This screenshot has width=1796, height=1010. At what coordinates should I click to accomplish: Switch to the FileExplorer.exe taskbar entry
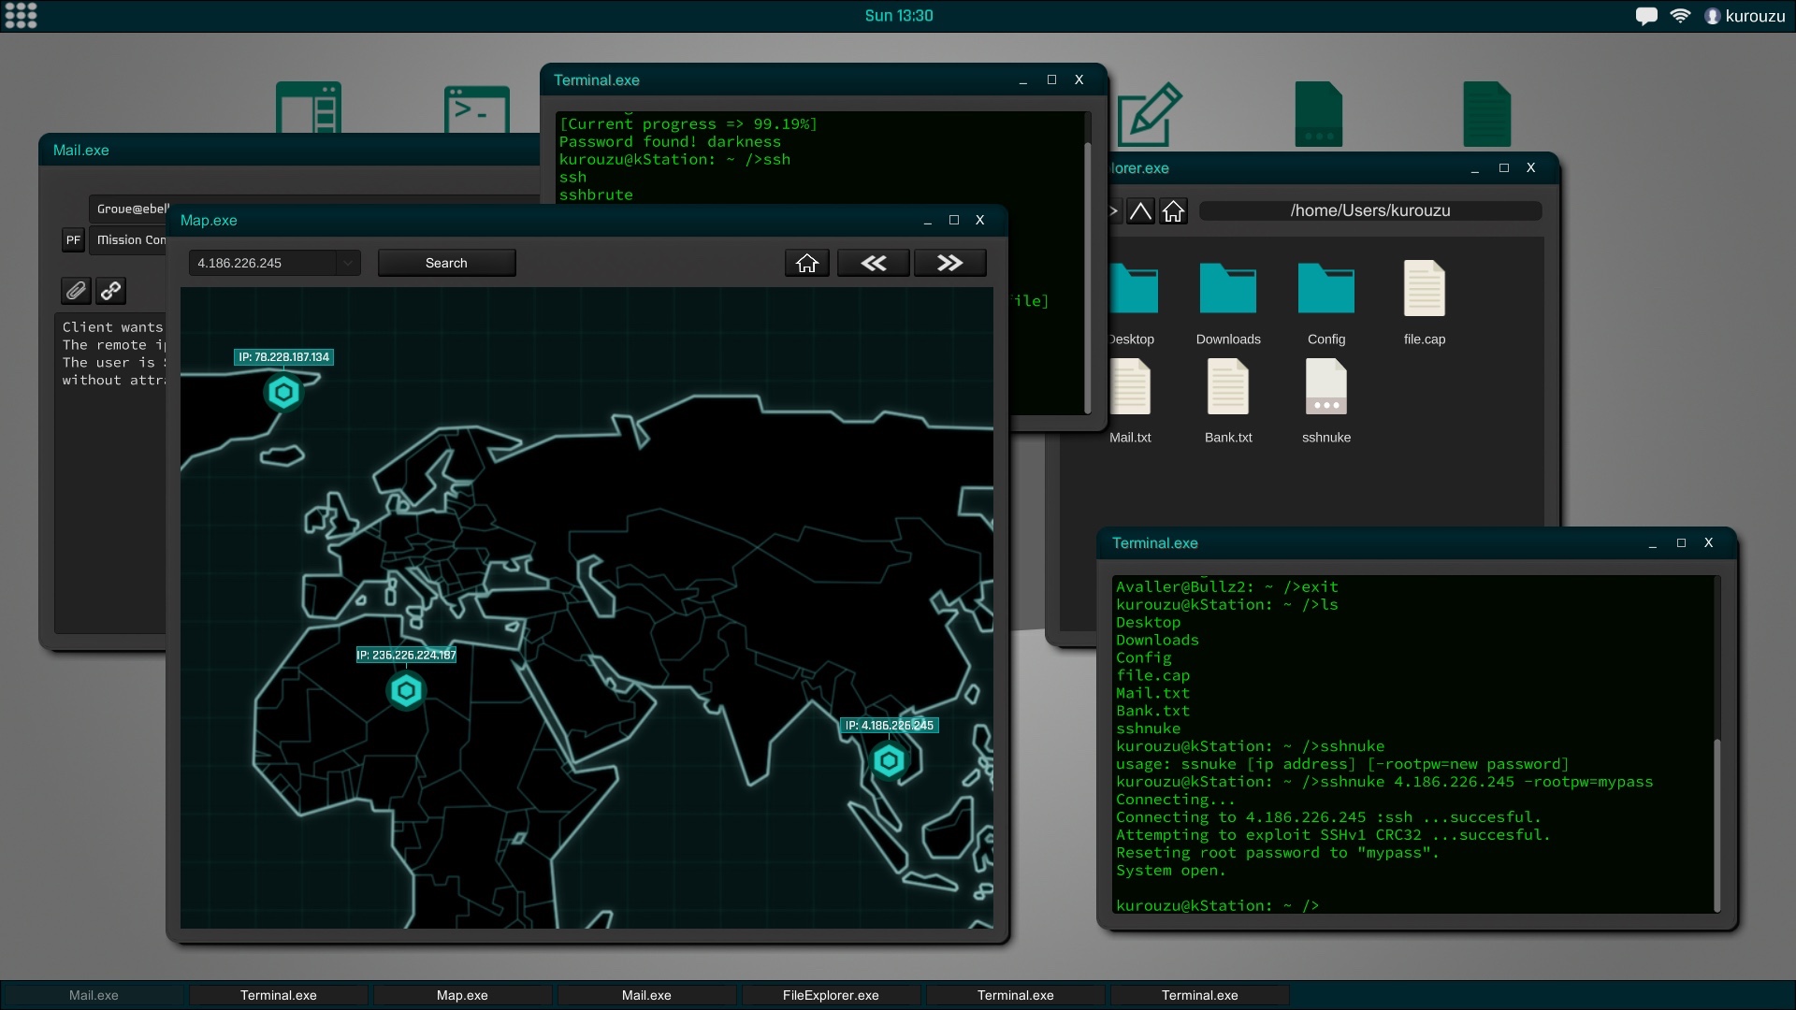(x=830, y=995)
